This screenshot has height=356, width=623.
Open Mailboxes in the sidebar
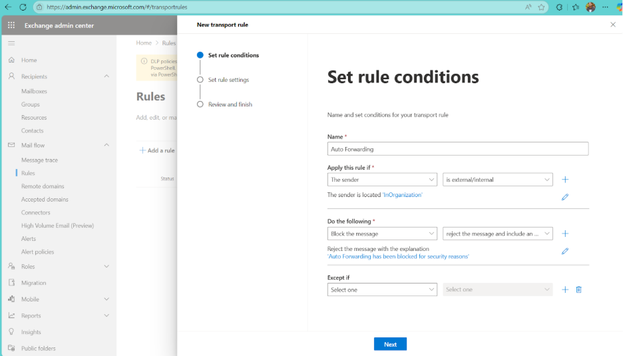(x=34, y=91)
